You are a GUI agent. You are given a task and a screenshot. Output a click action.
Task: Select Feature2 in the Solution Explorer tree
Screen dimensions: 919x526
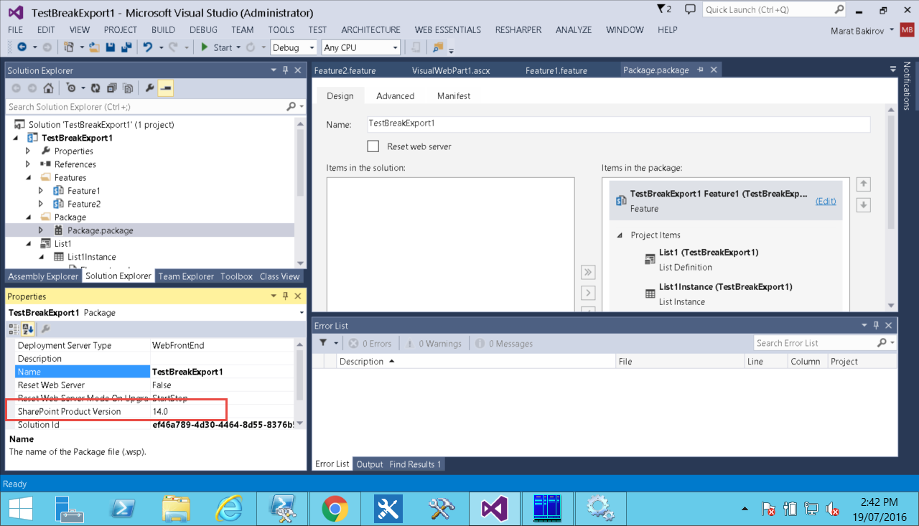point(84,204)
